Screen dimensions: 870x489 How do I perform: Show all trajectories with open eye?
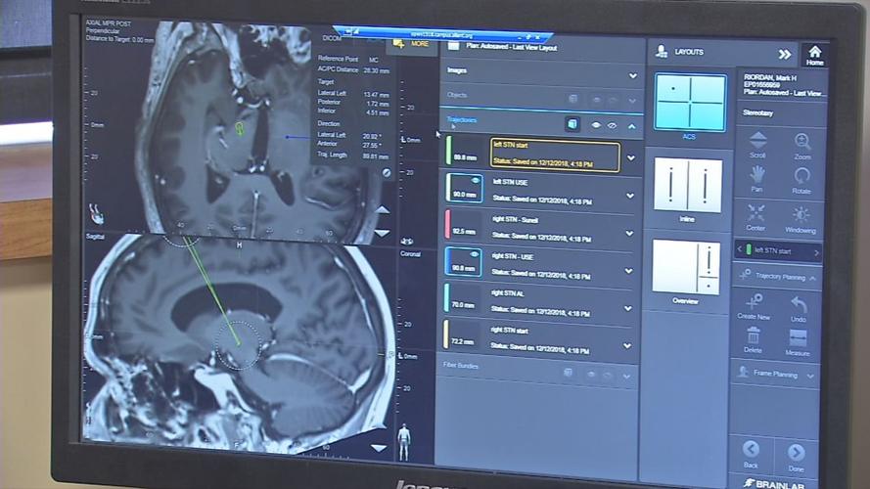click(x=596, y=125)
